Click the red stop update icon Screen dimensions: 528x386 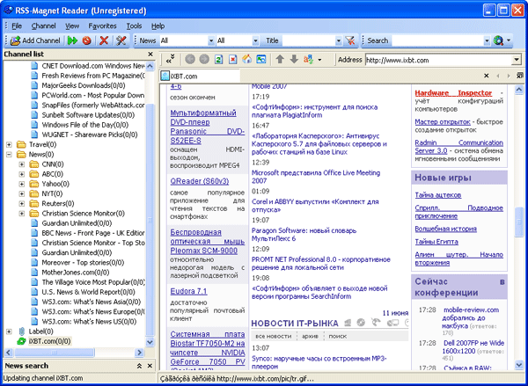coord(86,40)
